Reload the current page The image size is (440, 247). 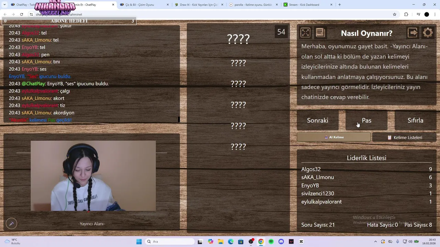21,14
